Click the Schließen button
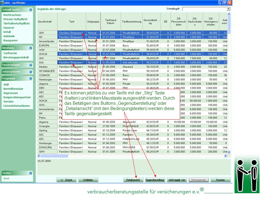Image resolution: width=262 pixels, height=197 pixels. pyautogui.click(x=88, y=180)
